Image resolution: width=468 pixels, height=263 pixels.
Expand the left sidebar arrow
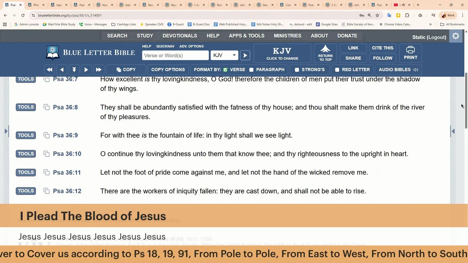6,131
